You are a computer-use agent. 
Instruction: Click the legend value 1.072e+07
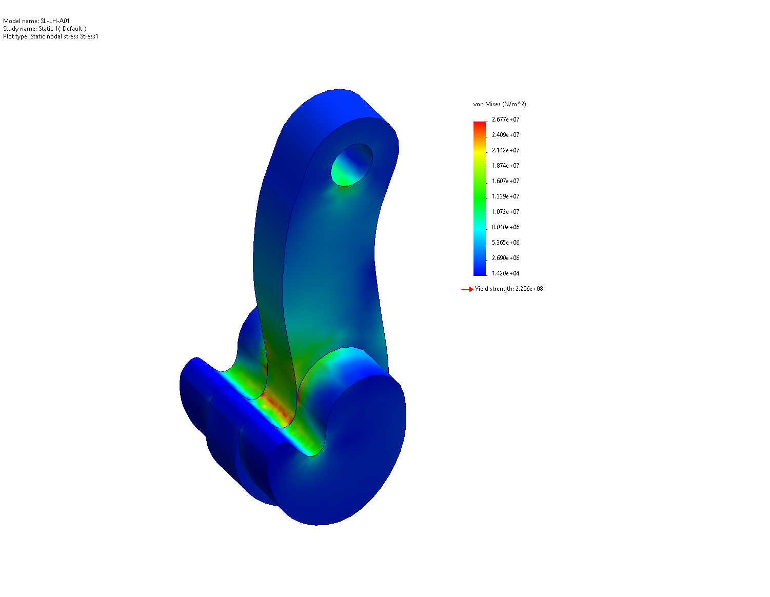coord(506,212)
